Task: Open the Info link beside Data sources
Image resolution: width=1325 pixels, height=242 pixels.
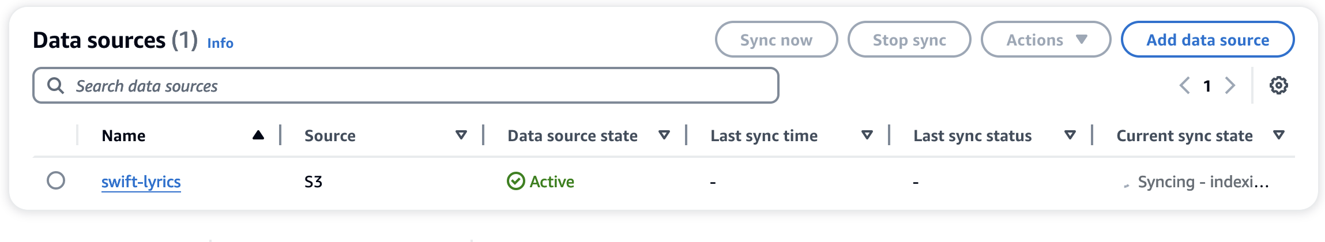Action: pyautogui.click(x=220, y=43)
